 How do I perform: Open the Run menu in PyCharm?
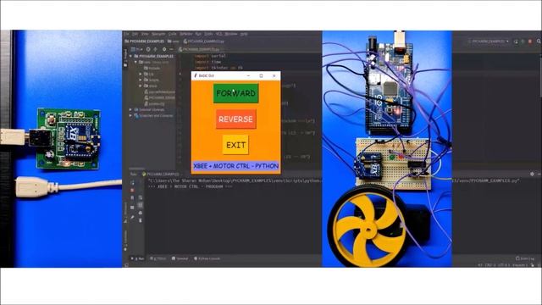click(x=198, y=34)
